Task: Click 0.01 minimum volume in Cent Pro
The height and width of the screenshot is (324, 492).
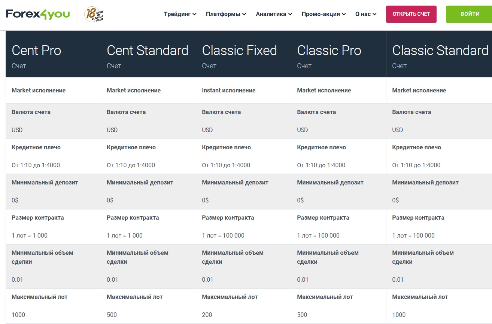Action: [17, 279]
